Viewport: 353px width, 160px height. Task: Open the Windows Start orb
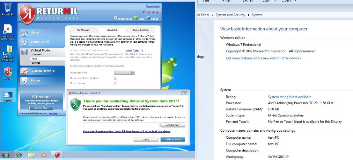coord(6,155)
